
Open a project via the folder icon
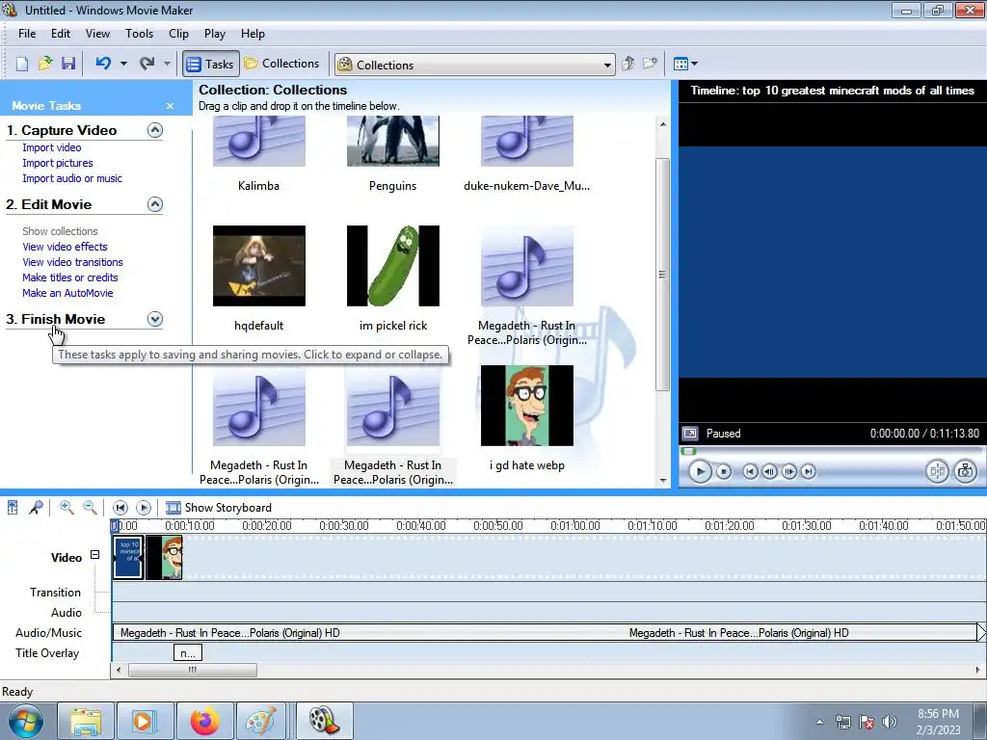point(45,64)
